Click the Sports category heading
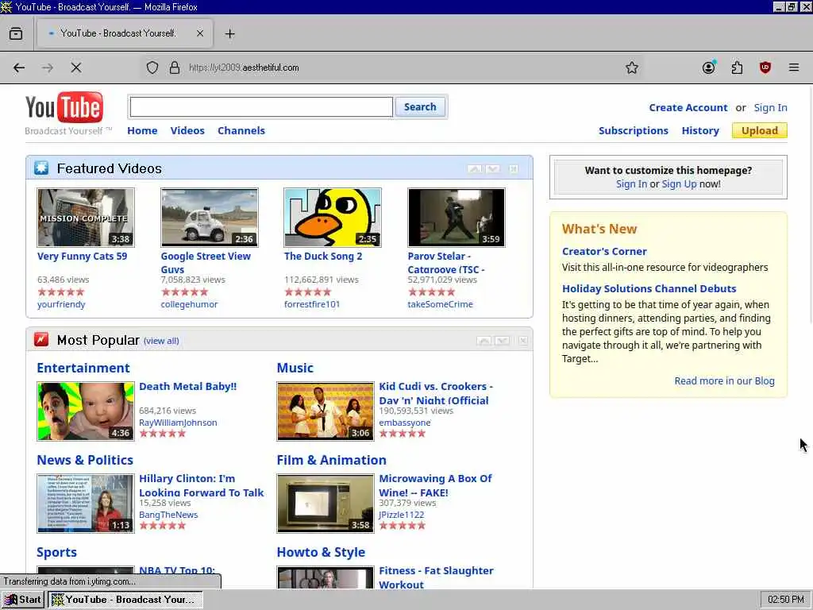 pyautogui.click(x=56, y=553)
